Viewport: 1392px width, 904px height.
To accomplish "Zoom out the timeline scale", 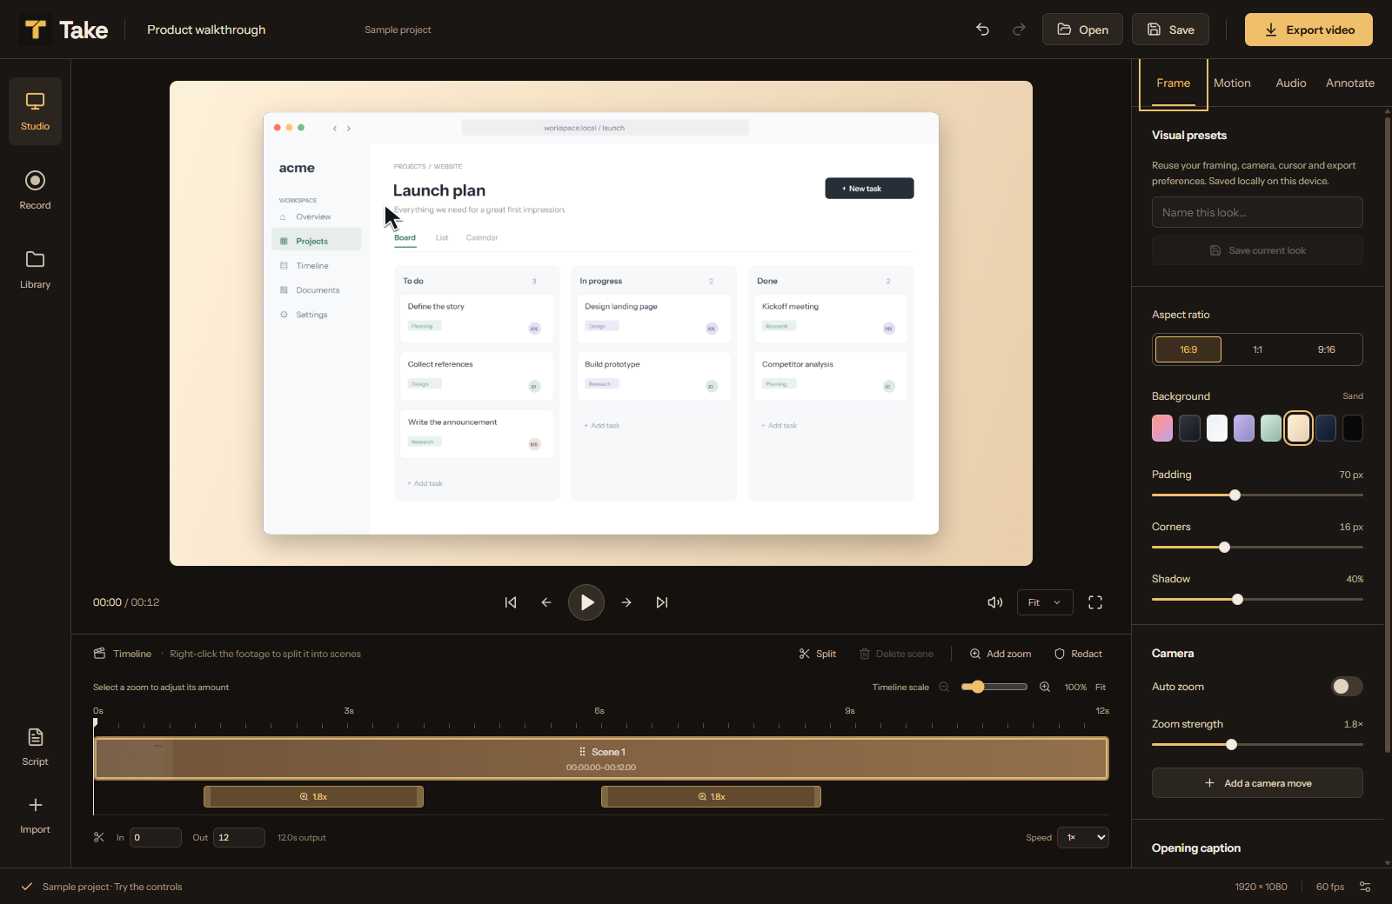I will (x=944, y=687).
